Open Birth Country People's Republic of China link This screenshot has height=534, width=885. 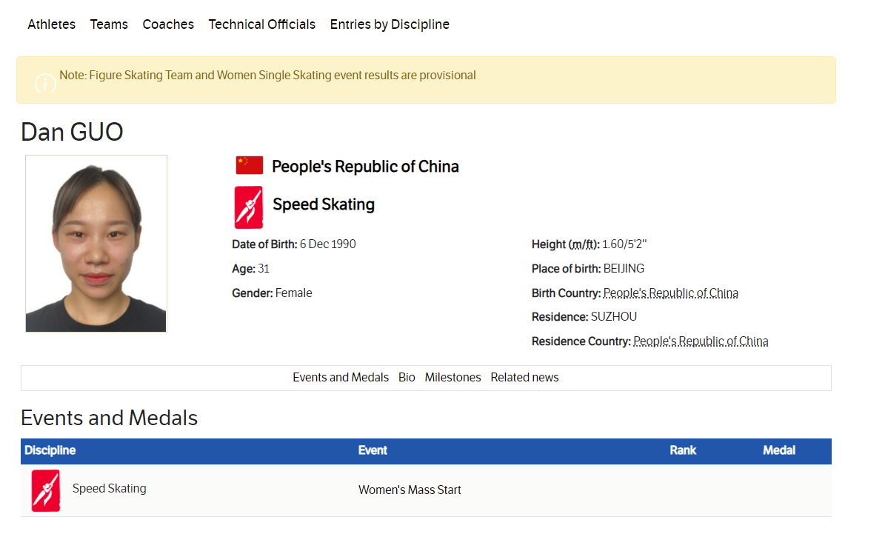click(x=670, y=293)
